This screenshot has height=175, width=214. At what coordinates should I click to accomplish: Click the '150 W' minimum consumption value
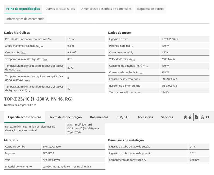(x=165, y=66)
